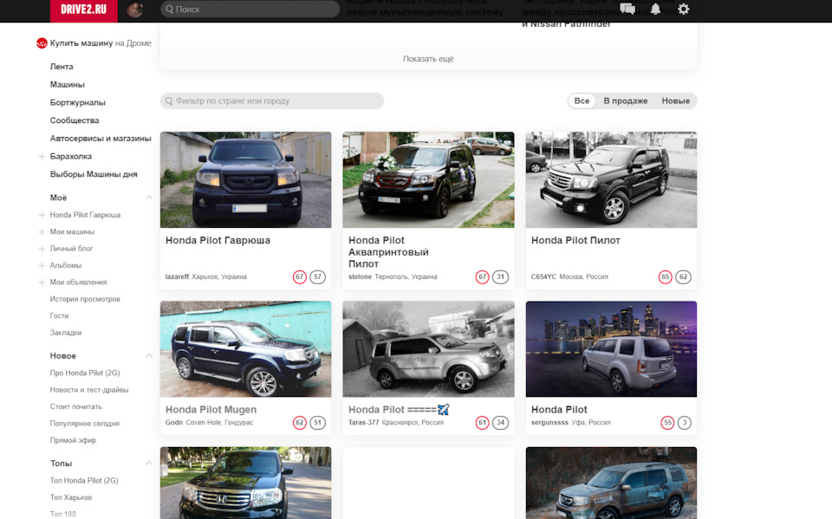
Task: Click the country or city filter field
Action: [271, 101]
